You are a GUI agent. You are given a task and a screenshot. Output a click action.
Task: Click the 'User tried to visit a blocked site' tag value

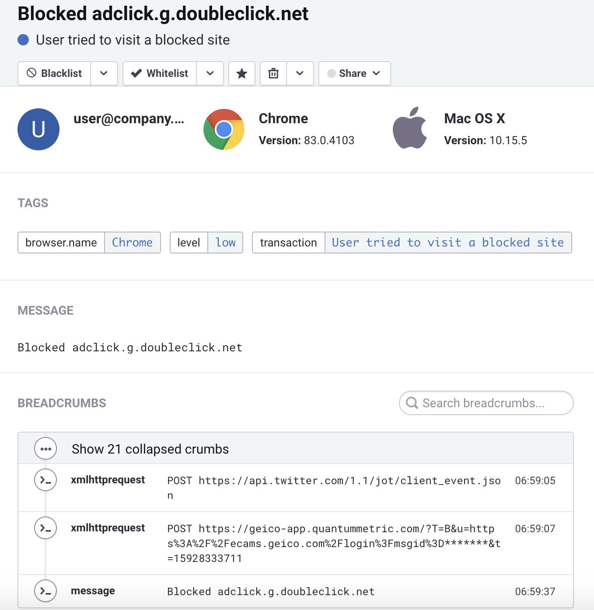click(x=448, y=243)
